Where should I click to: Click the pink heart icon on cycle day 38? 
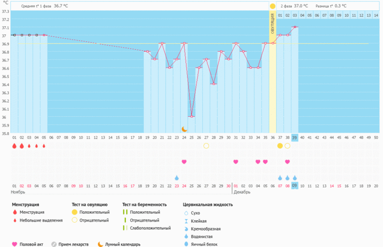click(287, 162)
